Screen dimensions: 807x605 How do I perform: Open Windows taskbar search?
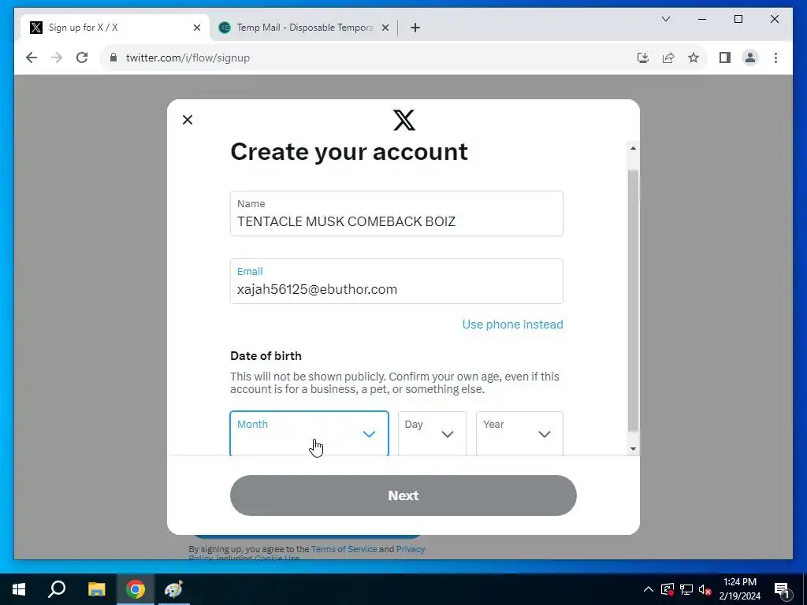pyautogui.click(x=57, y=589)
